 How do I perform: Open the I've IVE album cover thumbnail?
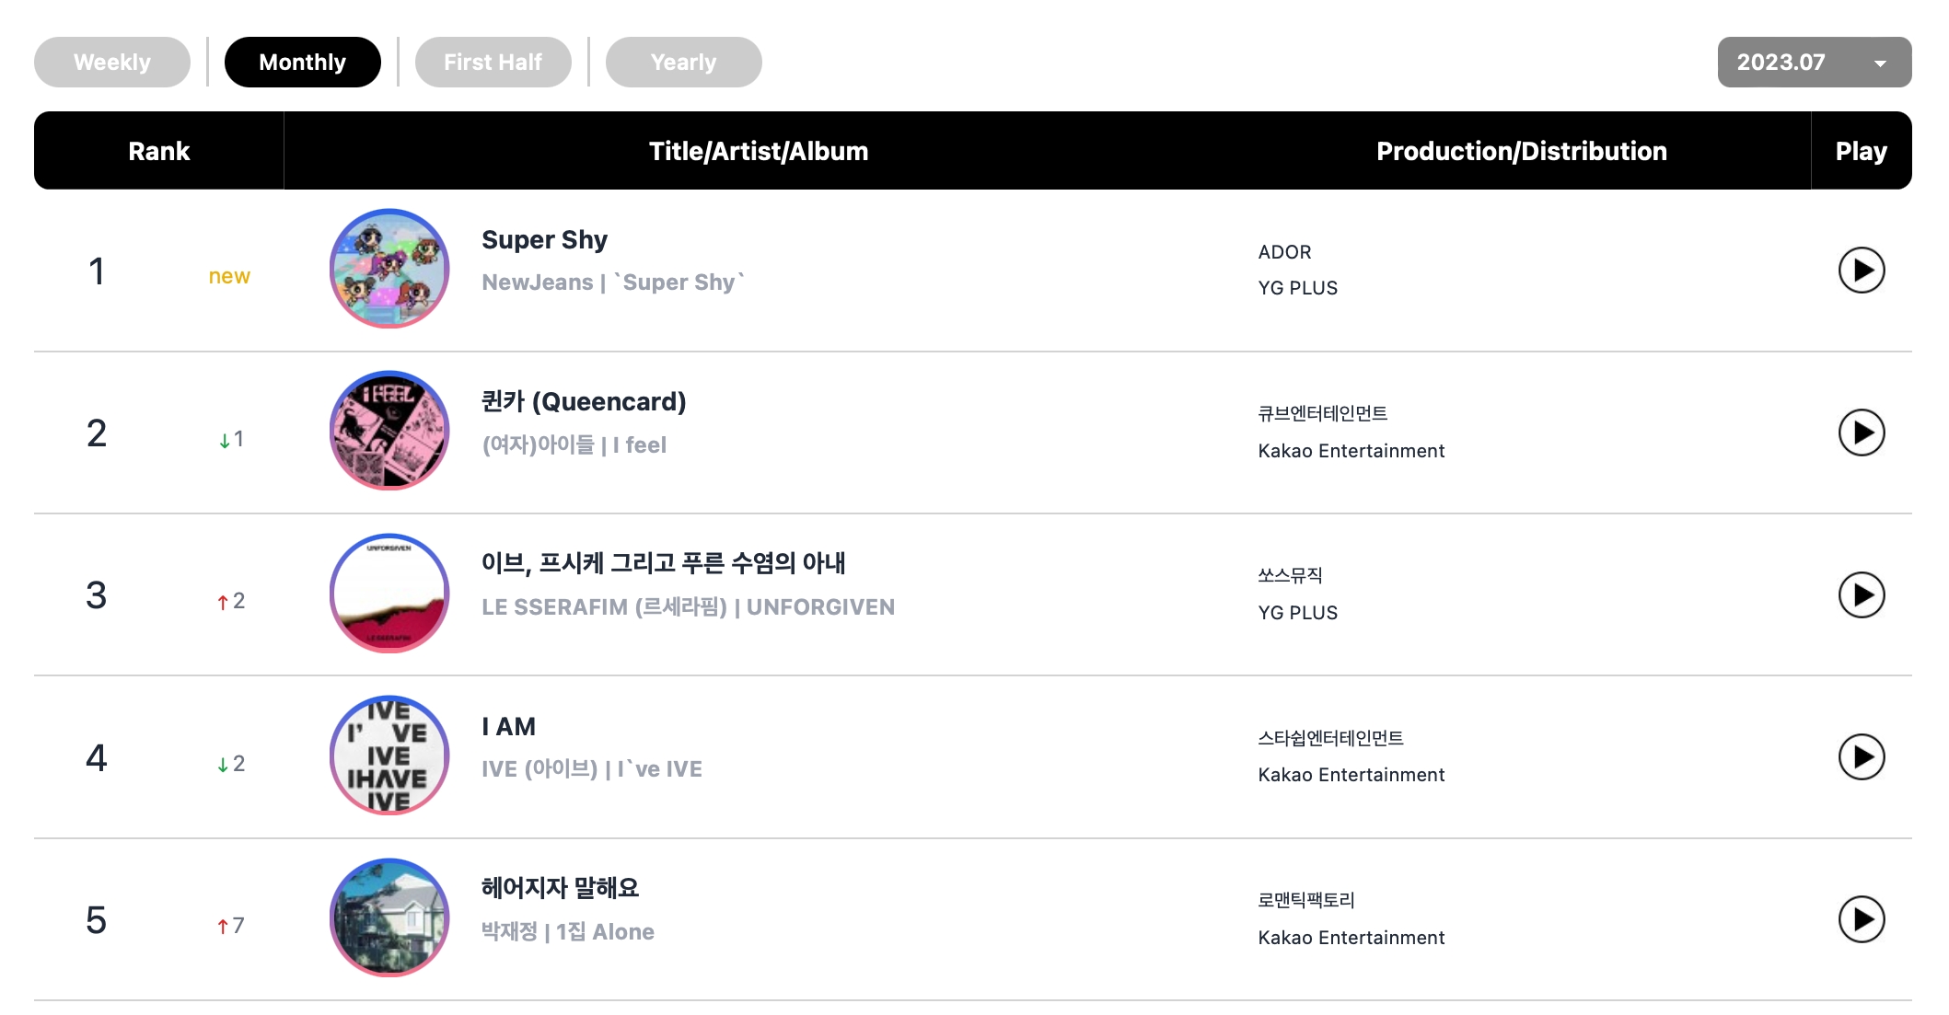coord(389,755)
